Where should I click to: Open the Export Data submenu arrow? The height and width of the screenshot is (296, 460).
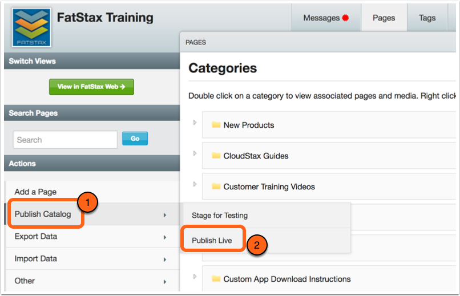(x=165, y=237)
